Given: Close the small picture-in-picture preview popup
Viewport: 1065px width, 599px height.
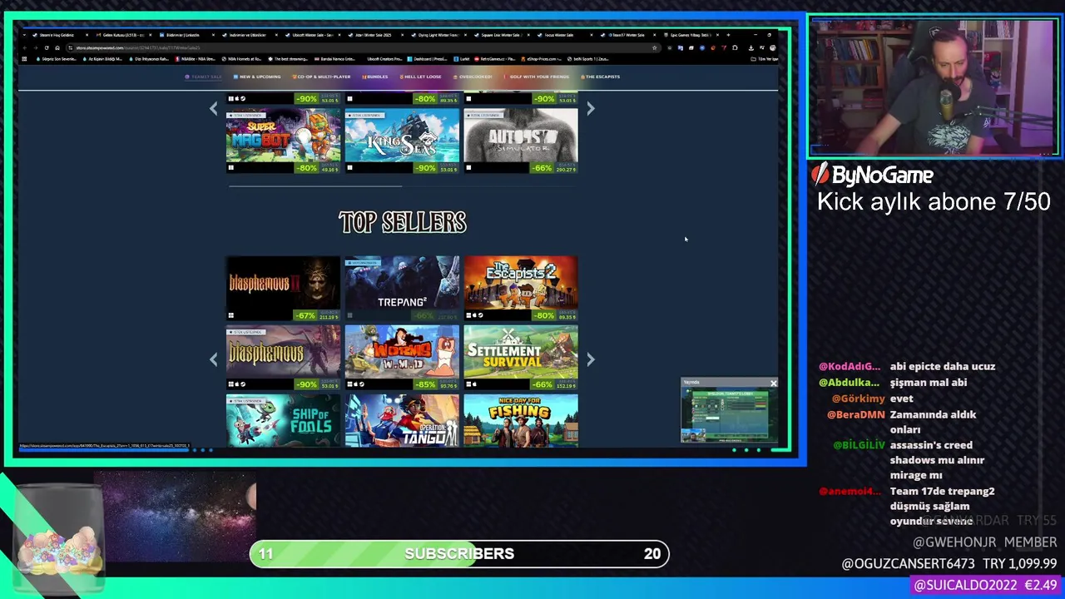Looking at the screenshot, I should 773,384.
